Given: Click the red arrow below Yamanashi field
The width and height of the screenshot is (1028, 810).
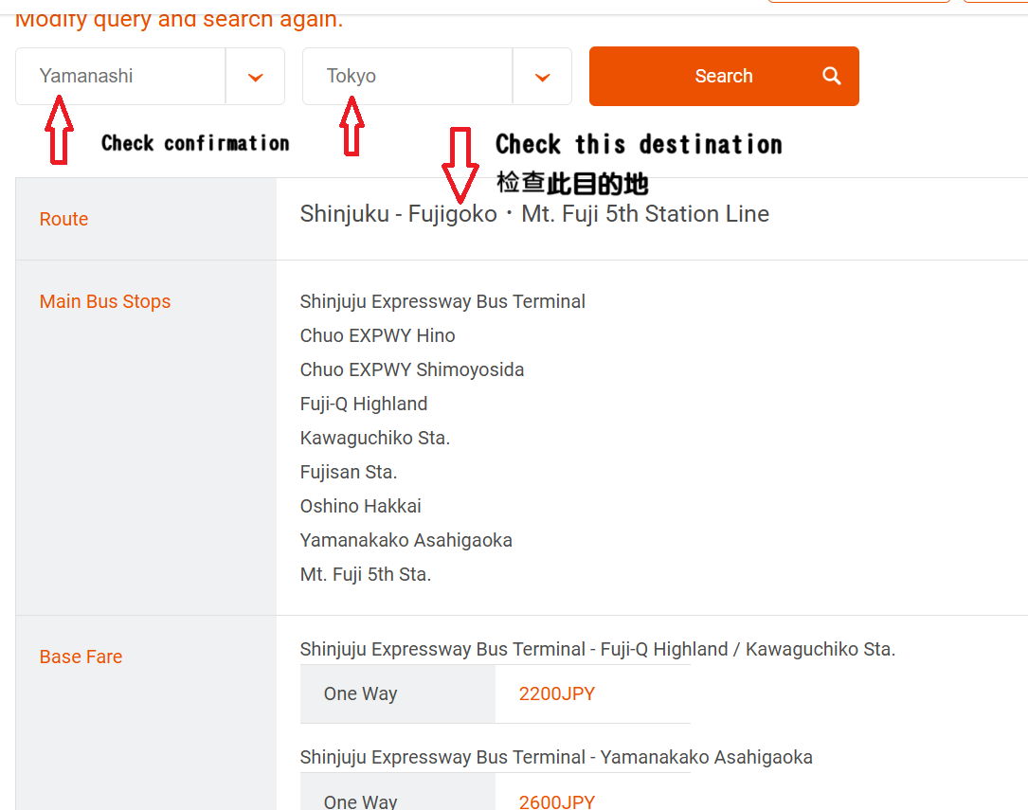Looking at the screenshot, I should coord(59,131).
